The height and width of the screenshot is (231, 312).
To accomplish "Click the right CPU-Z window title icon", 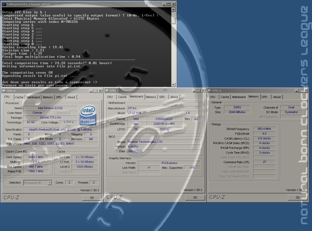I will coord(210,91).
